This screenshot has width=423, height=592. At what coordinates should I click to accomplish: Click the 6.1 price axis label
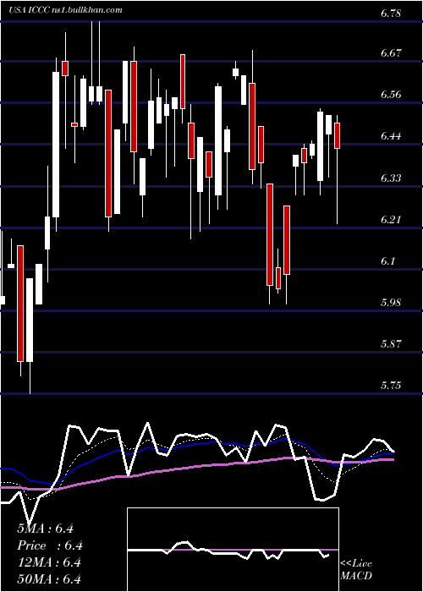click(387, 260)
